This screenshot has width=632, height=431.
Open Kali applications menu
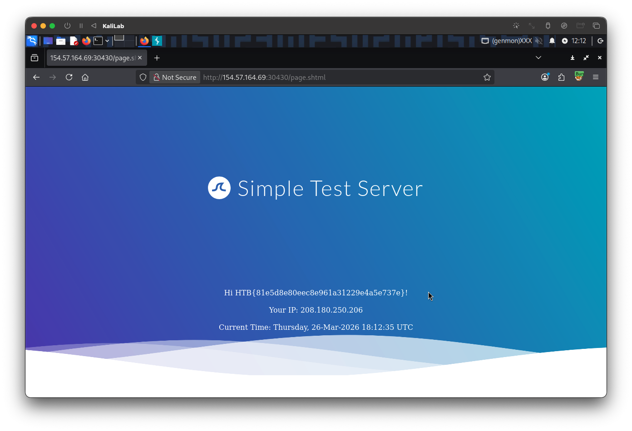point(32,41)
